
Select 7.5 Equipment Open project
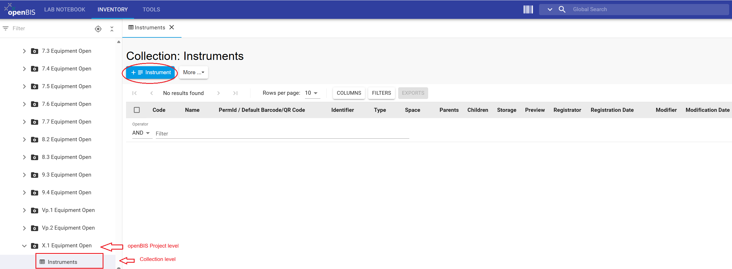66,86
